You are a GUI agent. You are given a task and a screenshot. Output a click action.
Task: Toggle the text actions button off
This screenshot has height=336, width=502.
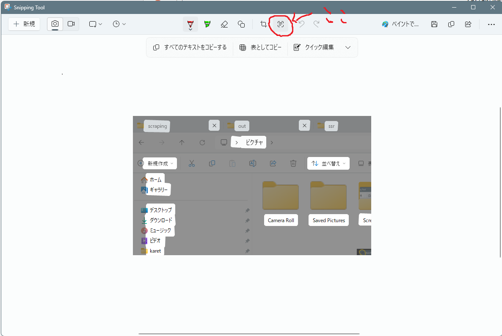280,24
